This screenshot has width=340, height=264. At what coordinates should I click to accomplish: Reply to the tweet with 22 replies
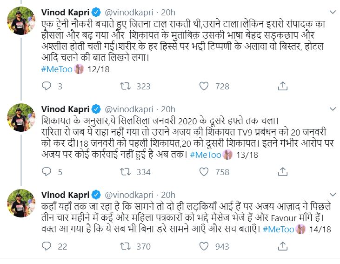pos(46,247)
